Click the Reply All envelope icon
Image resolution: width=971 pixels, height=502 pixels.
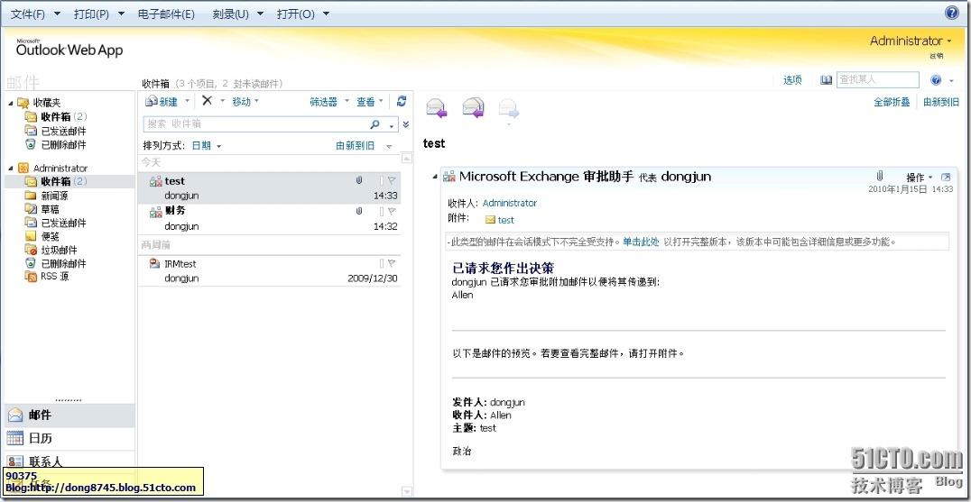coord(473,108)
